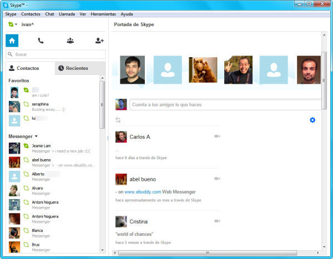The width and height of the screenshot is (333, 259).
Task: Click the Skype logo in title bar
Action: pyautogui.click(x=6, y=5)
